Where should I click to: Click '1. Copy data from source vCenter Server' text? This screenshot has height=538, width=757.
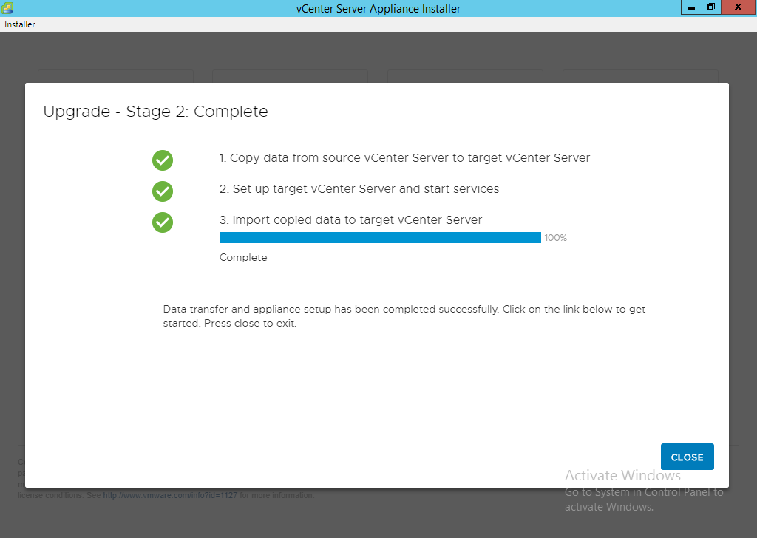404,158
